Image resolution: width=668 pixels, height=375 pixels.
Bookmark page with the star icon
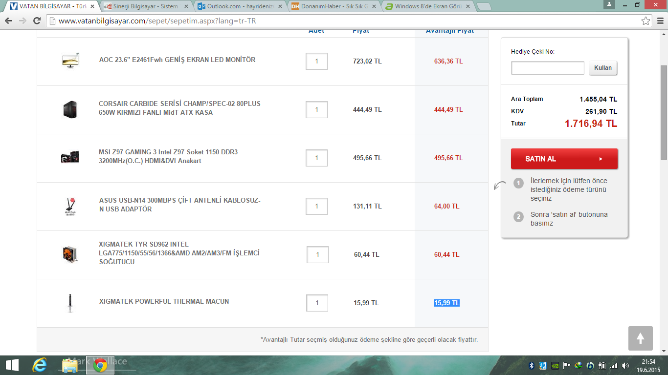coord(646,21)
